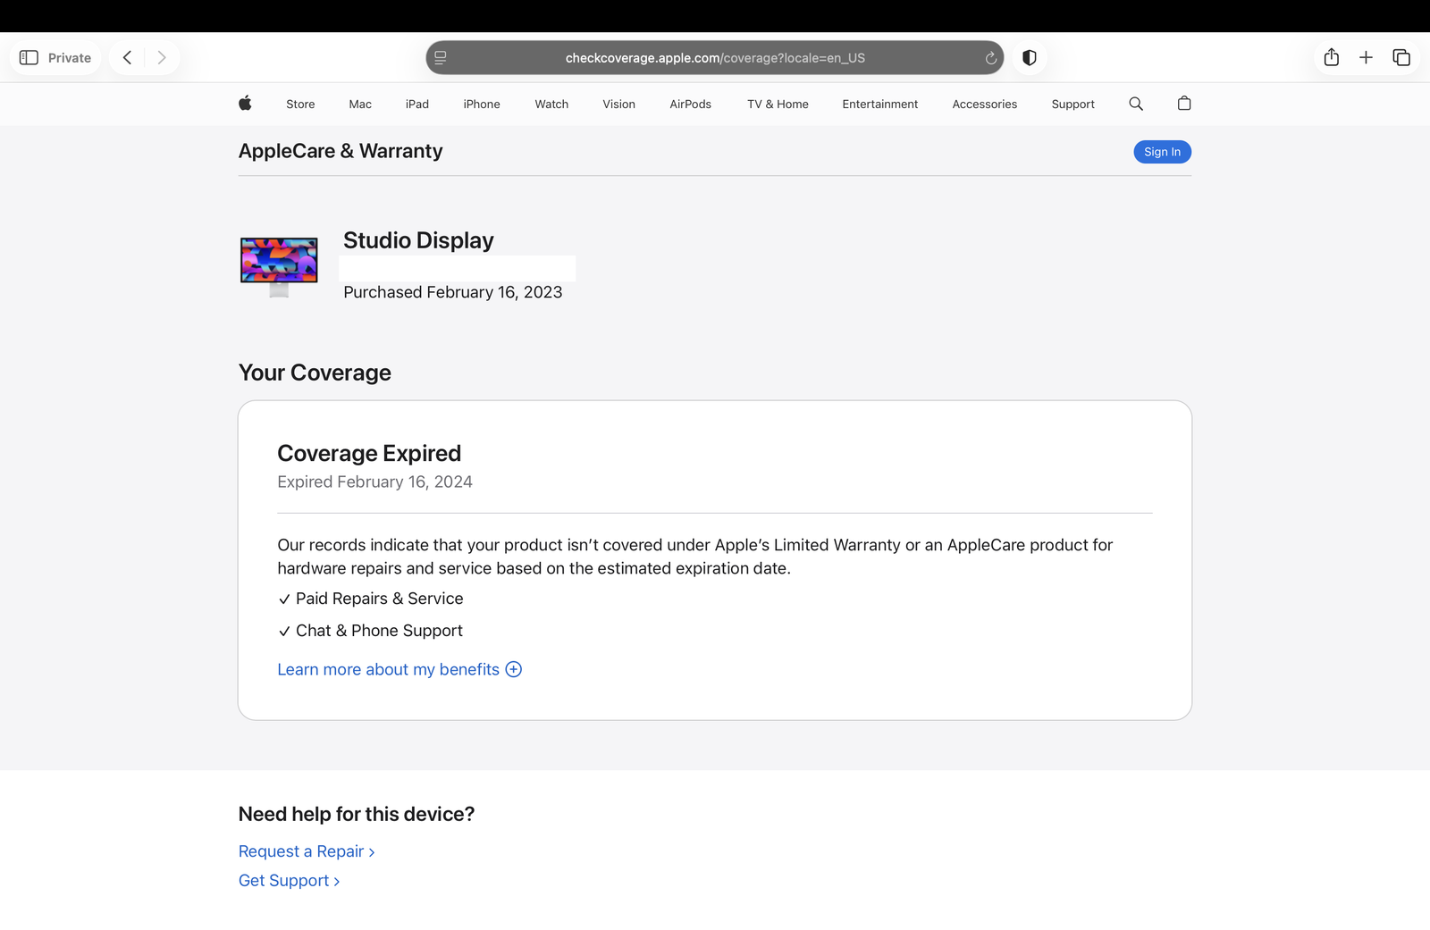Open the Watch menu
The image size is (1430, 930).
[x=551, y=105]
